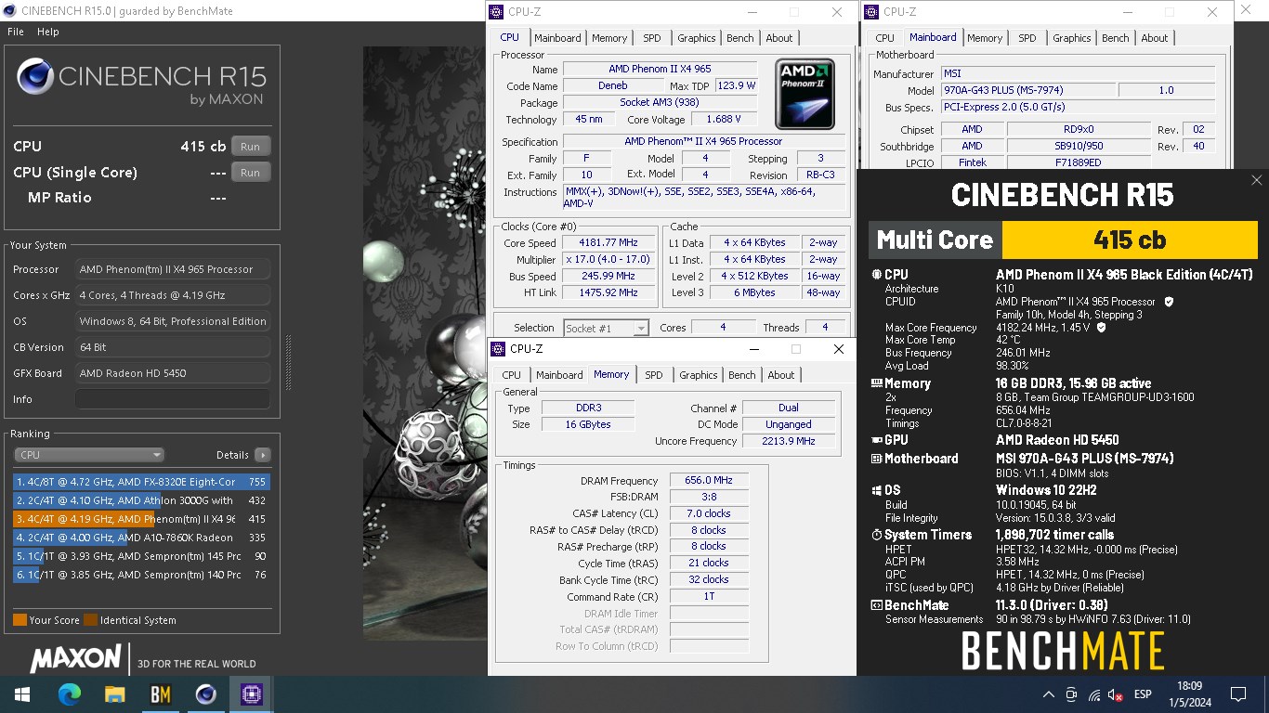Open BenchMate from the taskbar
The height and width of the screenshot is (713, 1269).
160,694
